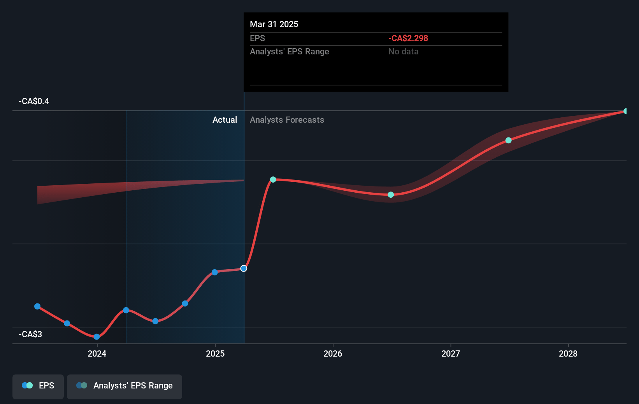Image resolution: width=639 pixels, height=404 pixels.
Task: Click the Actual section label
Action: (x=225, y=120)
